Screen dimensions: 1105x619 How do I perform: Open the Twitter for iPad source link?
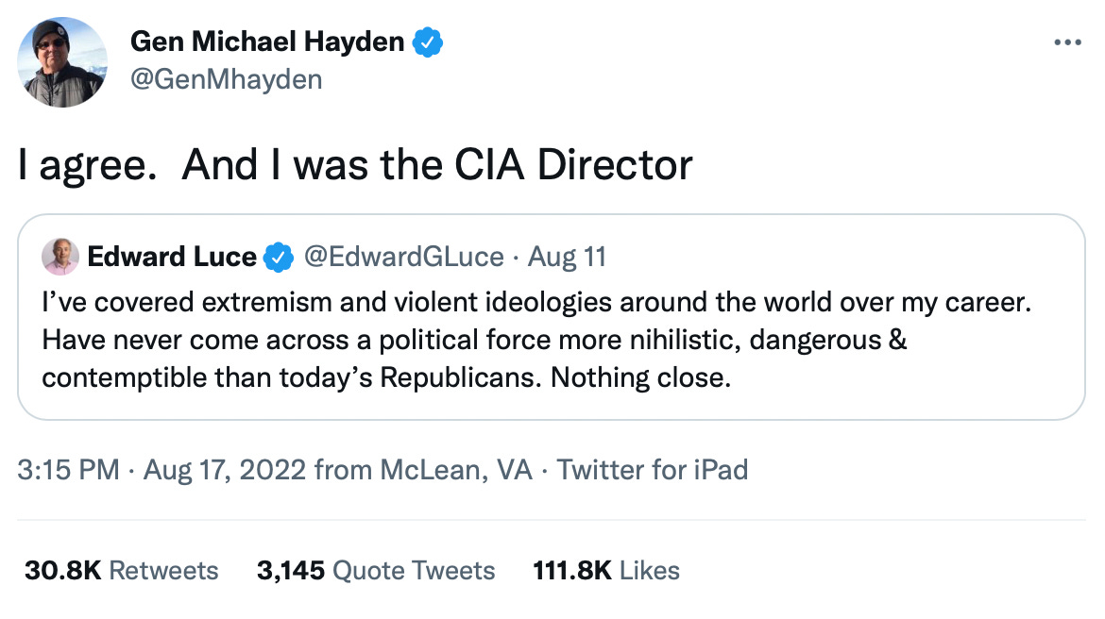653,470
